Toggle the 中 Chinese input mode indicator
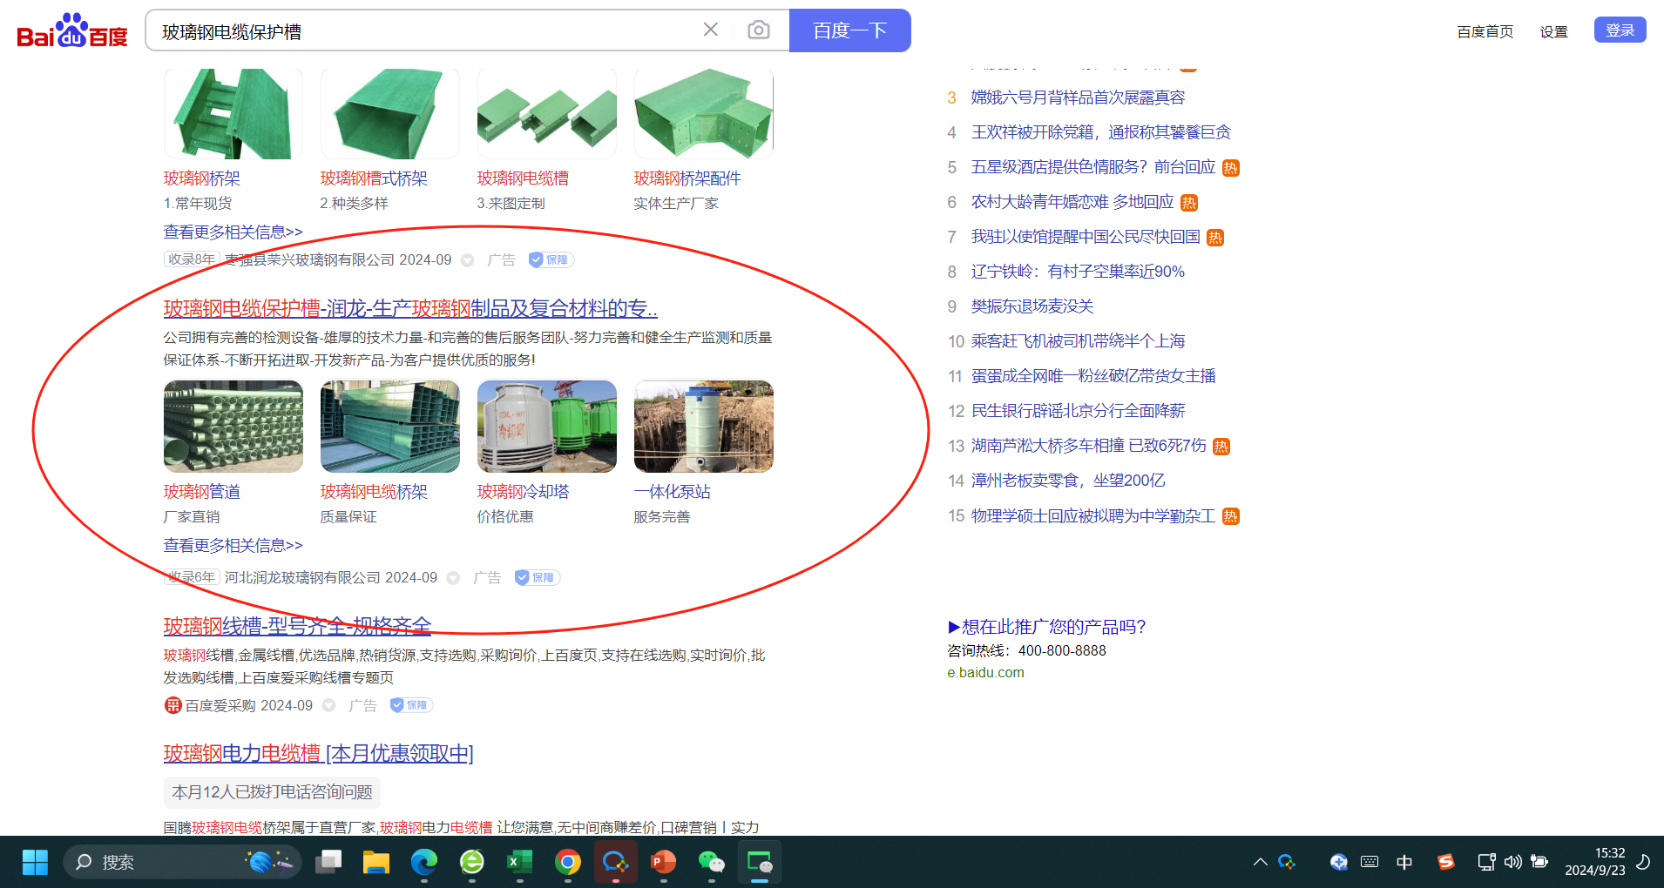1664x888 pixels. point(1404,862)
